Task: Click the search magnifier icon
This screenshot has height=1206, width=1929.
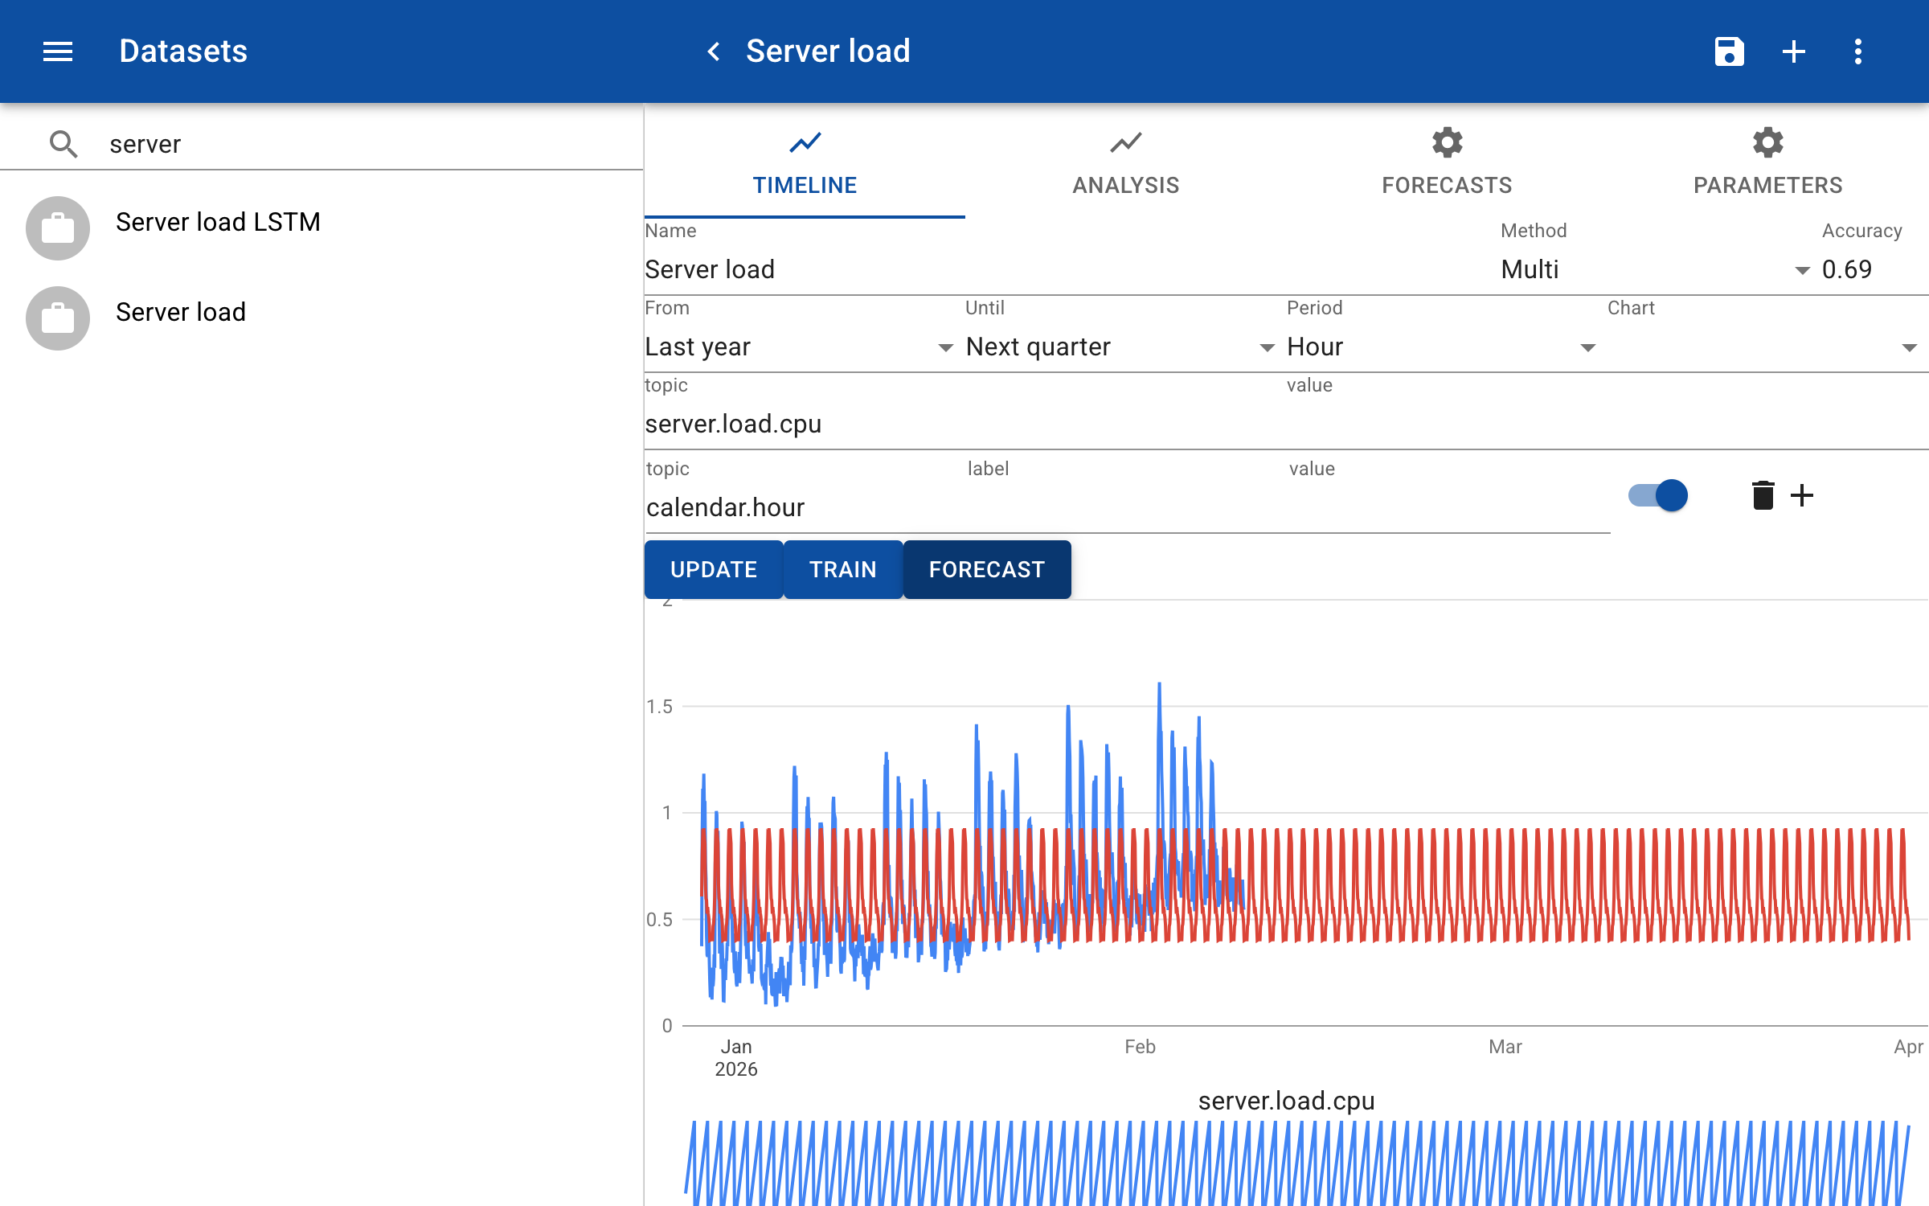Action: 63,145
